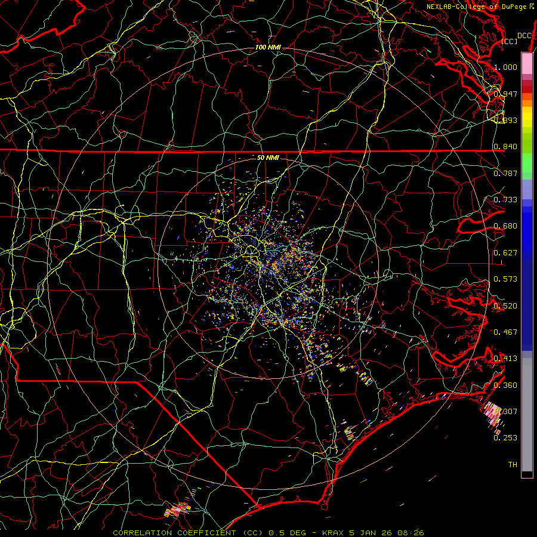The image size is (537, 537).
Task: Click the 100 NMI range ring label
Action: click(268, 47)
